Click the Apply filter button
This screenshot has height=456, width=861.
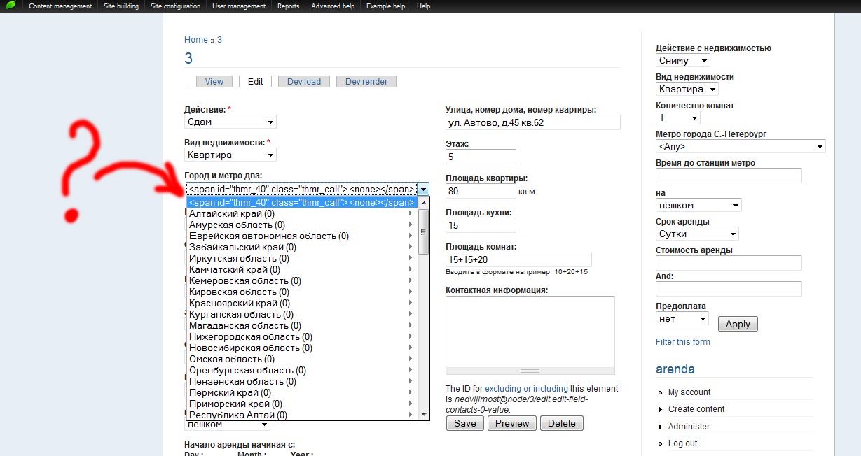pos(738,324)
